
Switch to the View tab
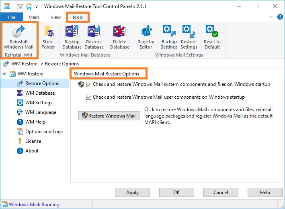(55, 17)
